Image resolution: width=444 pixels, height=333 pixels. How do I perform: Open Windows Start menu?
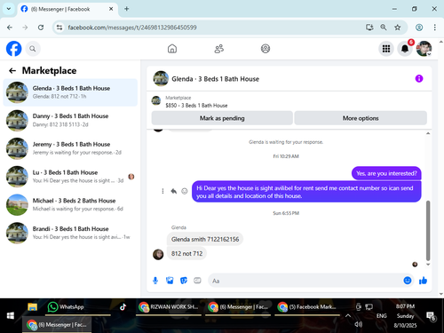11,315
